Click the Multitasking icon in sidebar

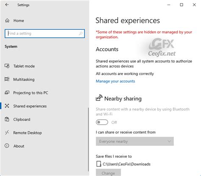(x=7, y=79)
